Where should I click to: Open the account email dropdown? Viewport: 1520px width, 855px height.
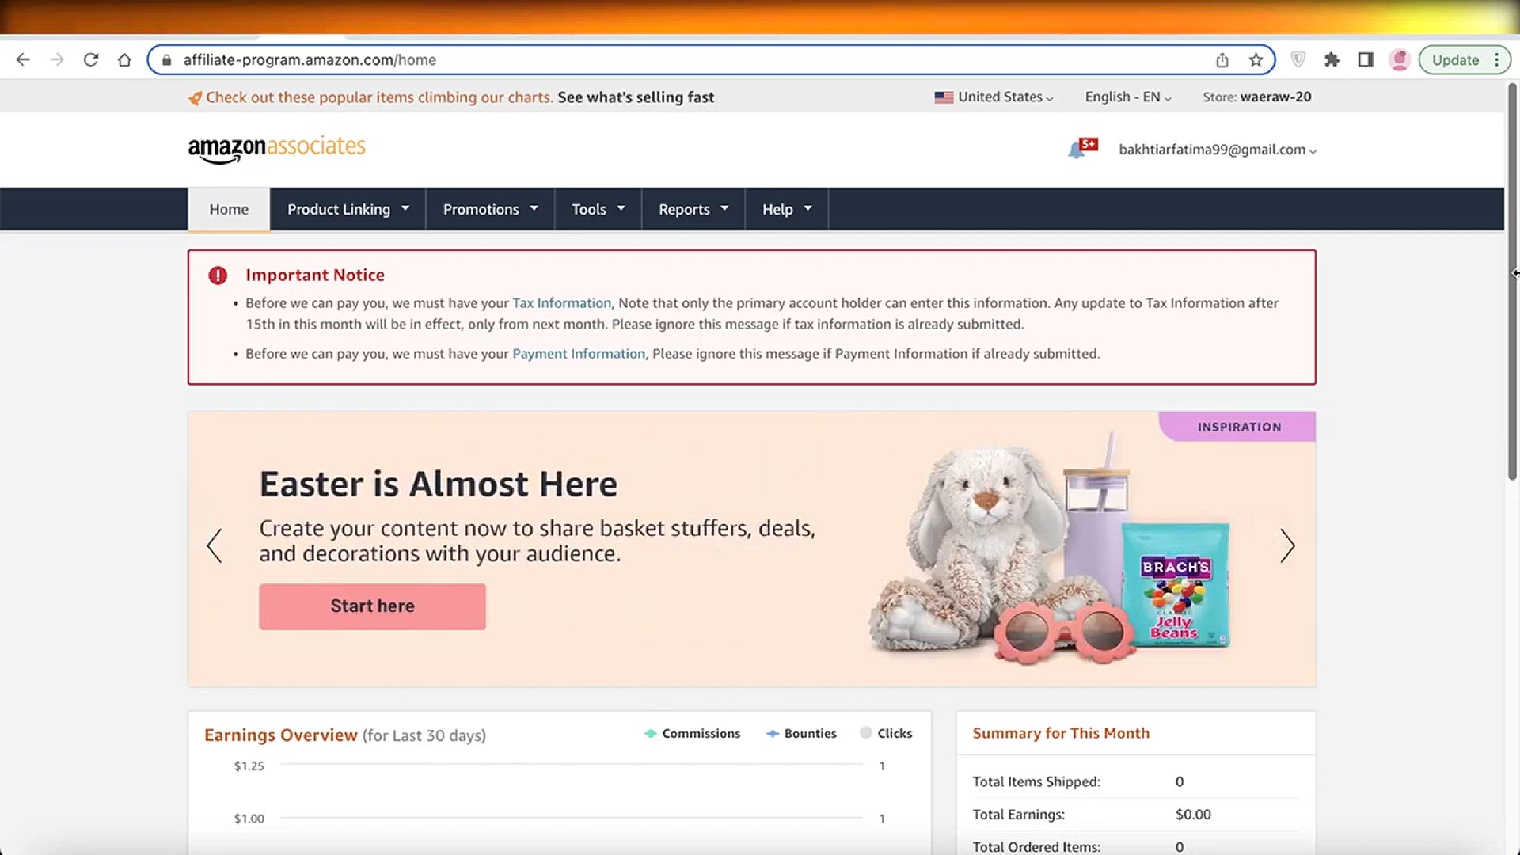[1218, 150]
